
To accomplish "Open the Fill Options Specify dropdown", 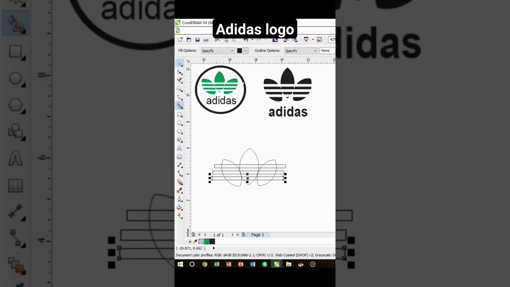I will point(218,51).
